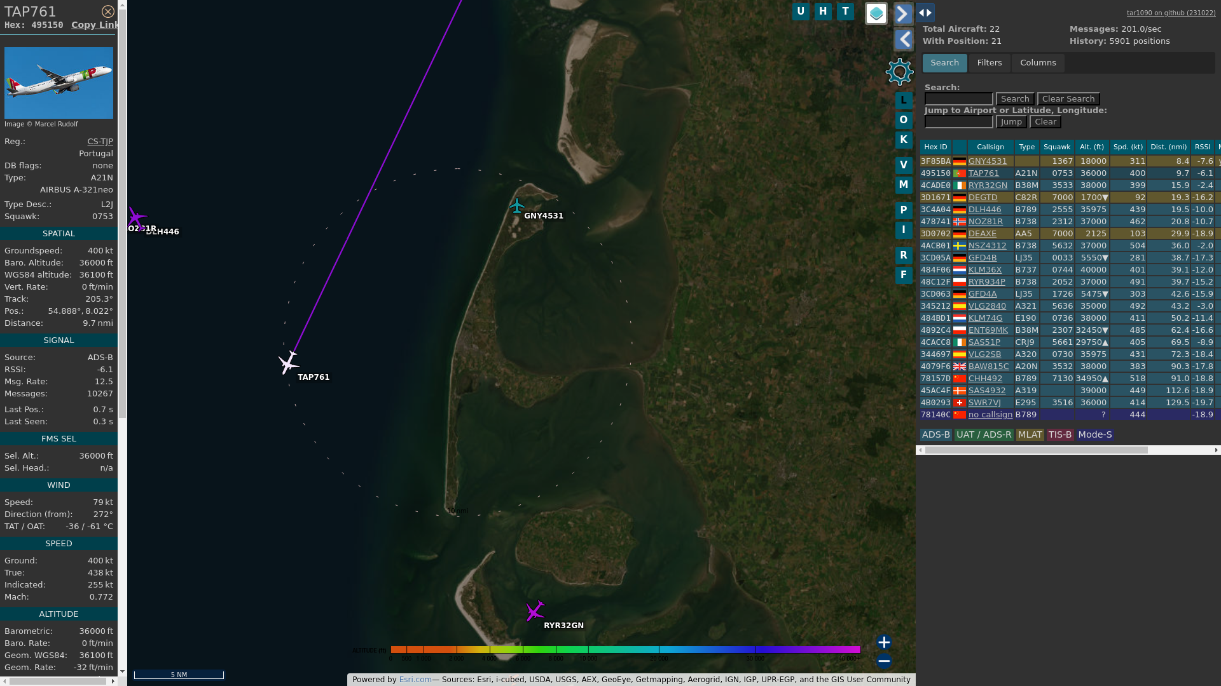The width and height of the screenshot is (1221, 686).
Task: Open the map layer selector icon
Action: [x=876, y=13]
